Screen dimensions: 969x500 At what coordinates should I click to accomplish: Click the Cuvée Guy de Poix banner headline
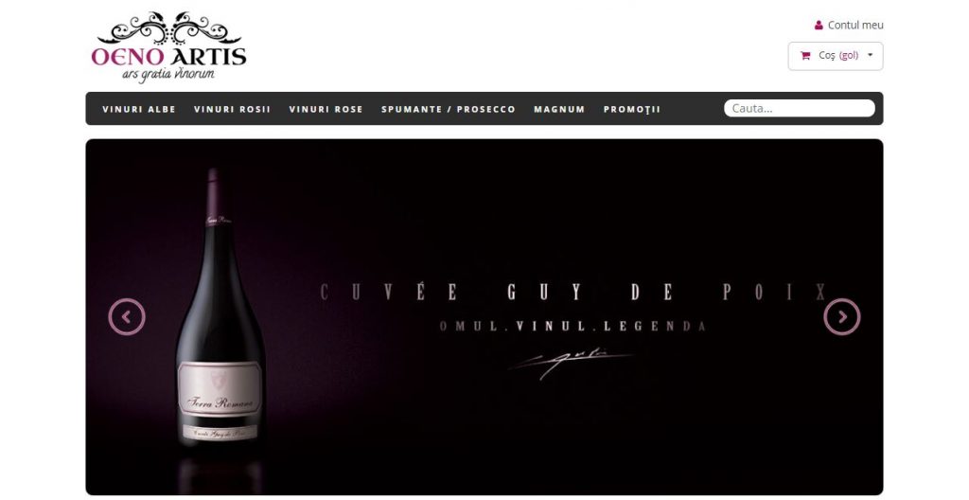point(573,292)
